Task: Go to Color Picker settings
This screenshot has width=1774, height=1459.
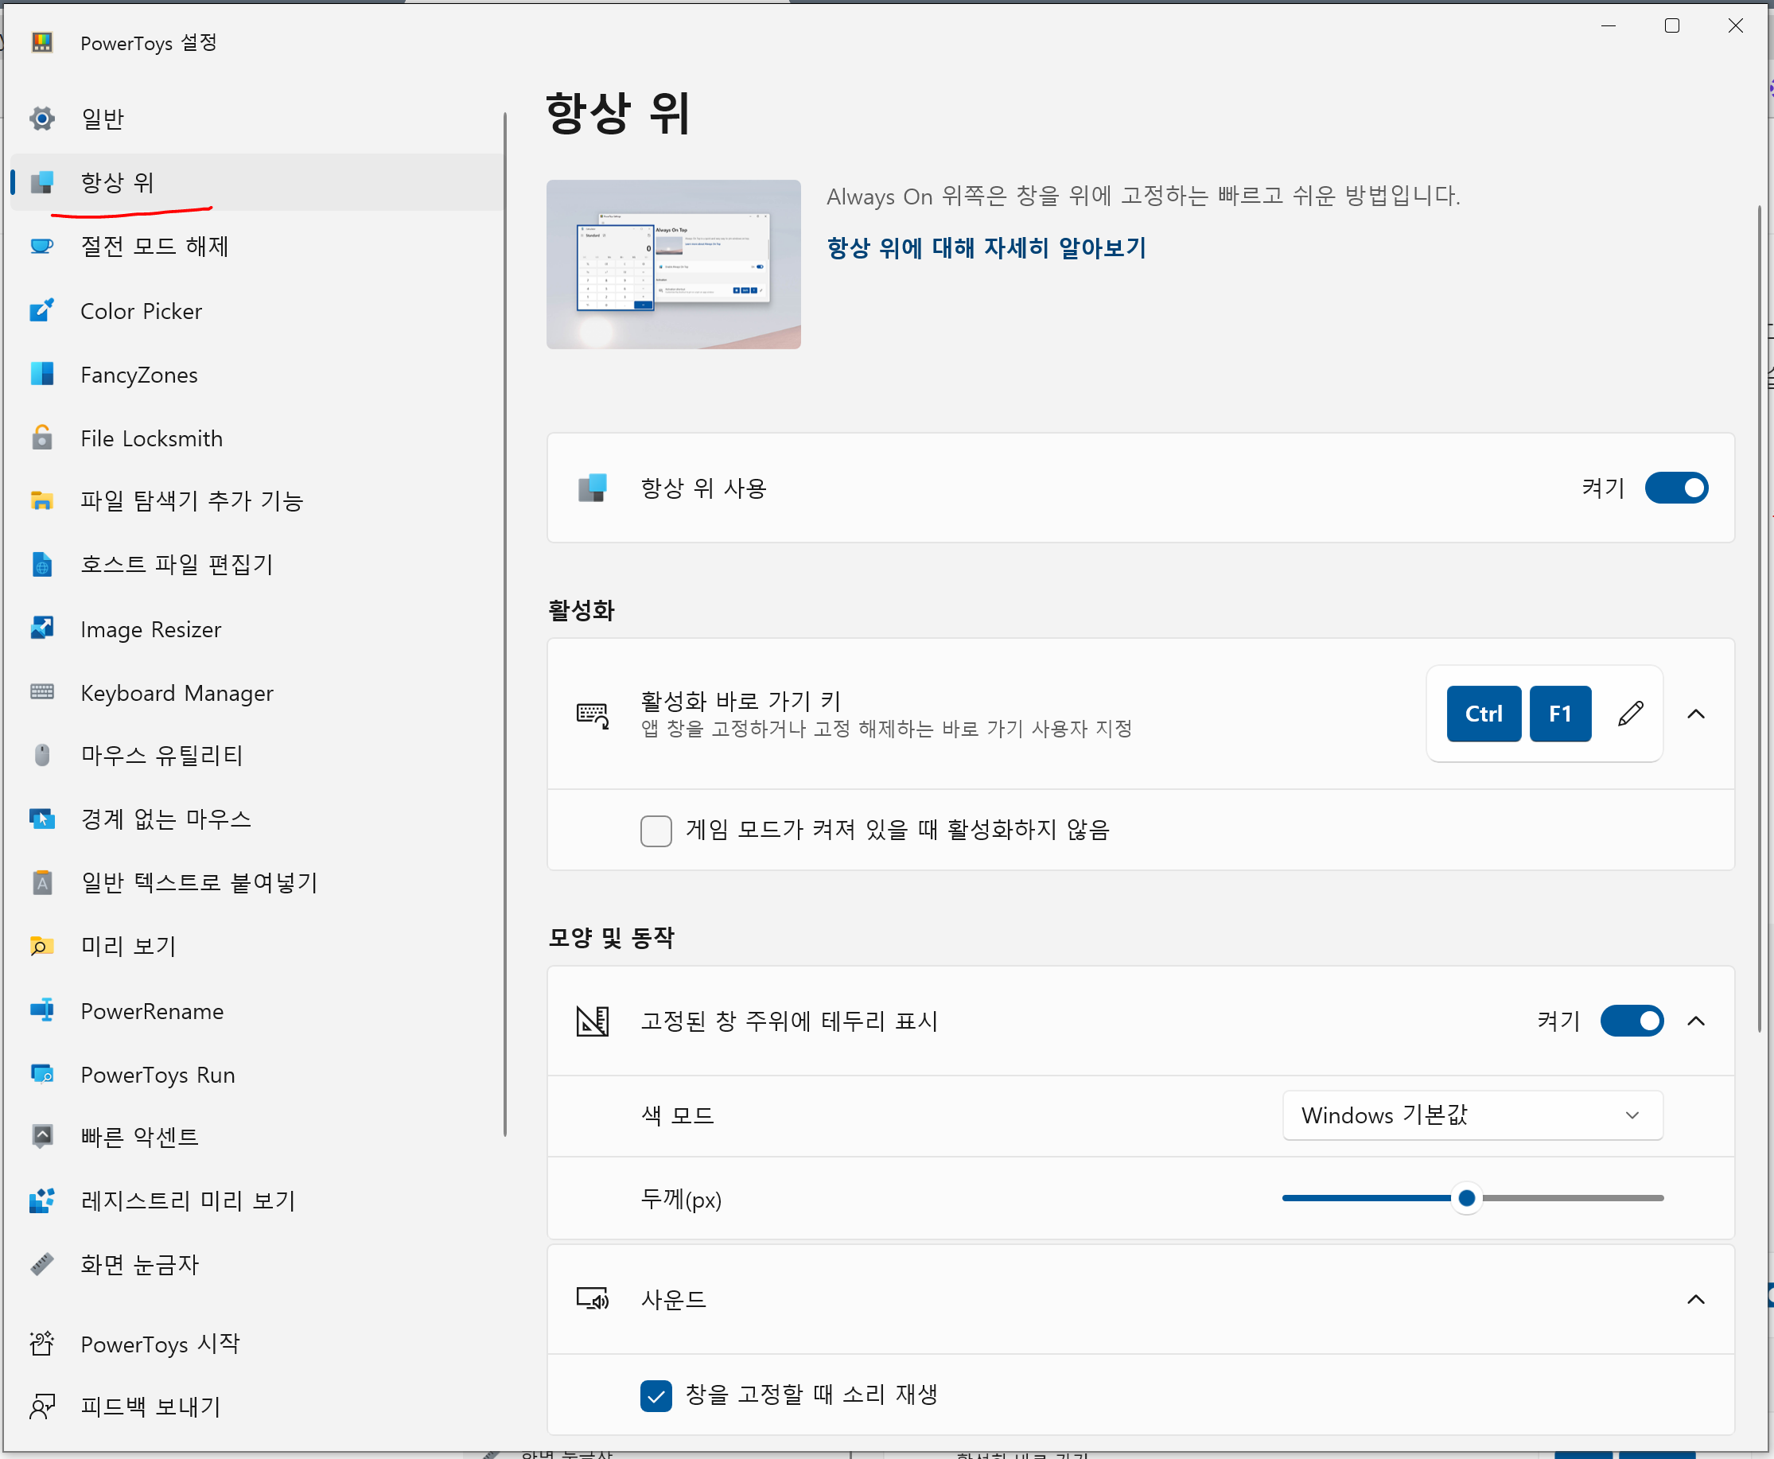Action: point(256,311)
